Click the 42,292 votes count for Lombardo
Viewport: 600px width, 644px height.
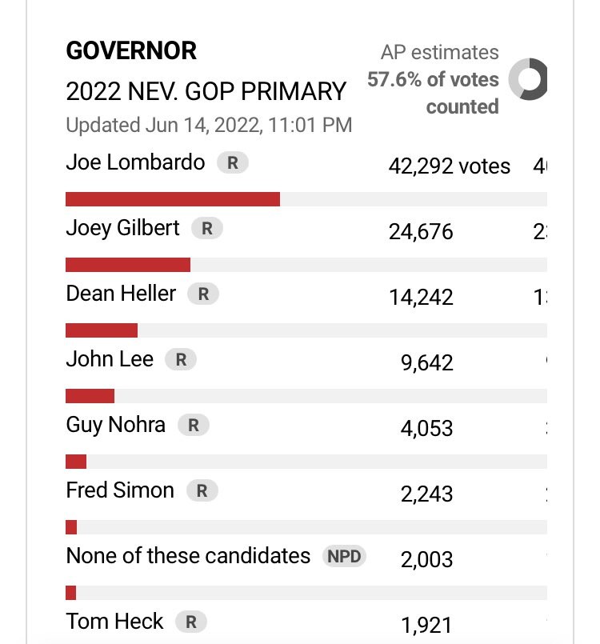450,166
